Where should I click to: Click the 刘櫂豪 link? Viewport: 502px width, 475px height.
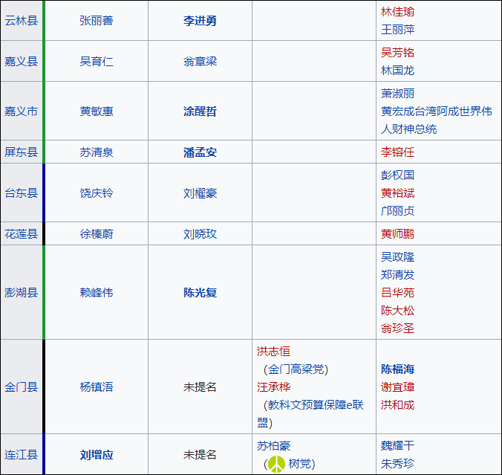(200, 193)
